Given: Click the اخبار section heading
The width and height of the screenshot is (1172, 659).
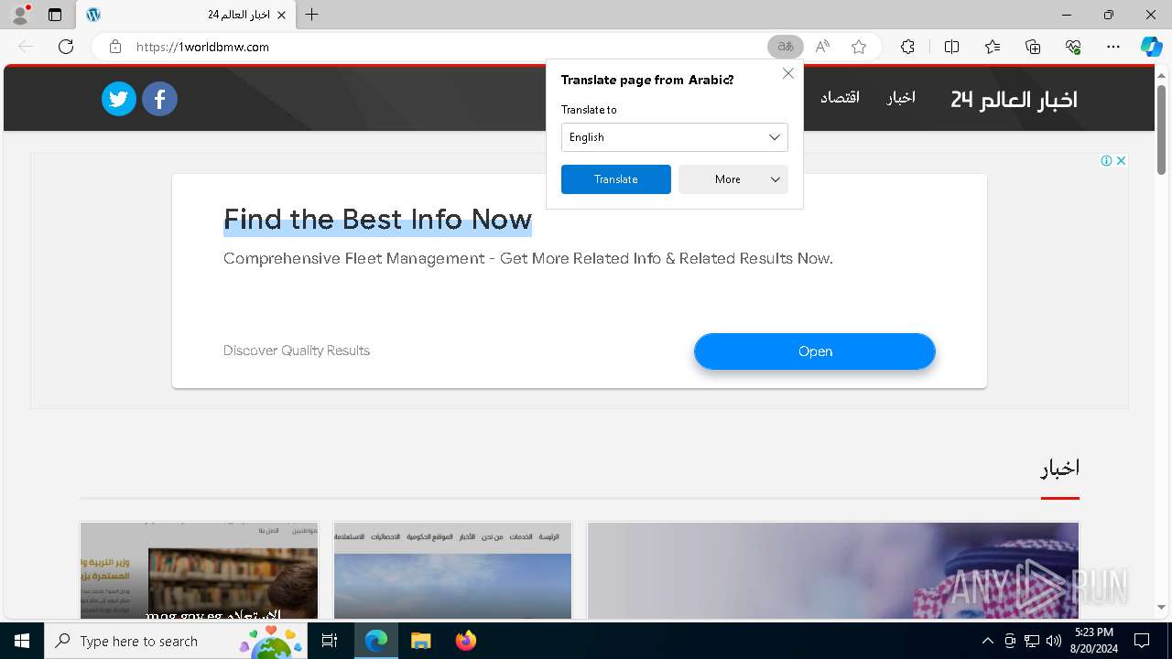Looking at the screenshot, I should pyautogui.click(x=1060, y=468).
